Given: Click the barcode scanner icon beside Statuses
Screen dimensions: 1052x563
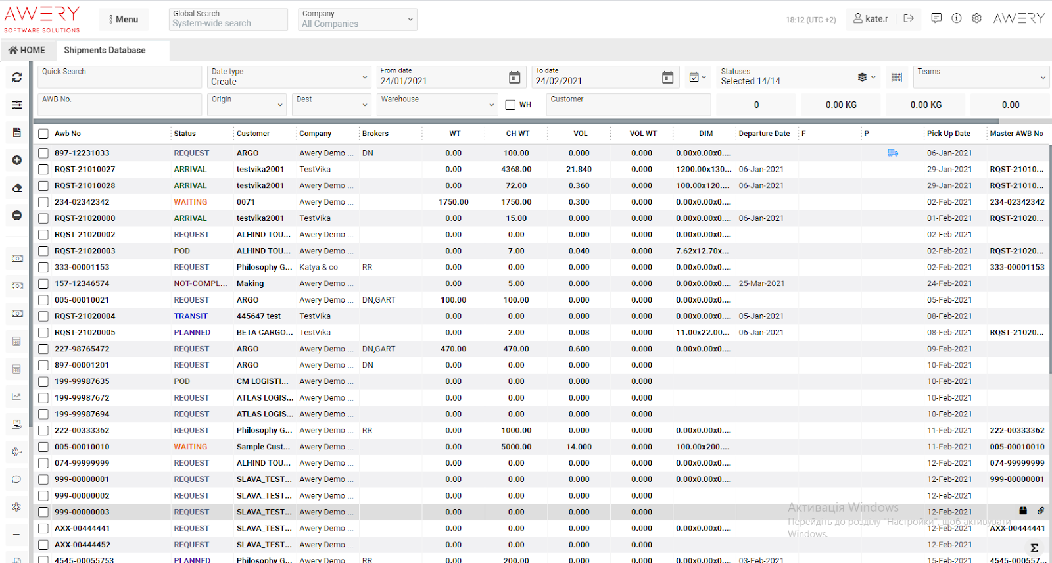Looking at the screenshot, I should (897, 77).
